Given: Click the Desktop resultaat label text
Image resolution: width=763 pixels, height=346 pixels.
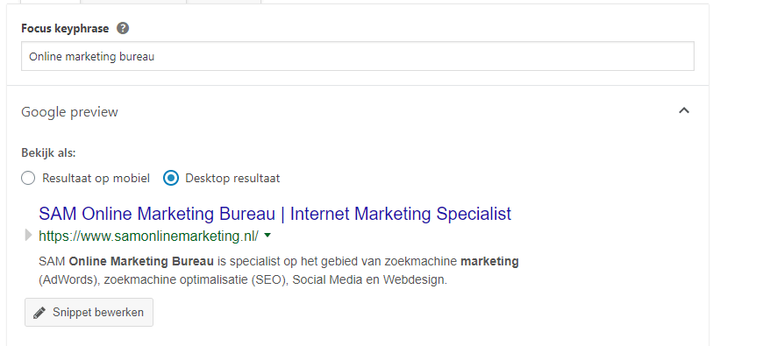Looking at the screenshot, I should (232, 179).
